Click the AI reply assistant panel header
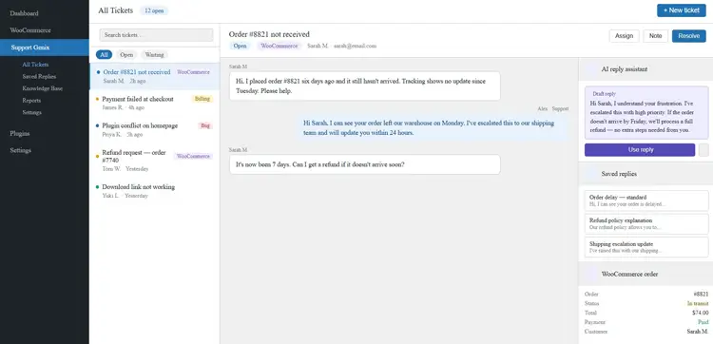This screenshot has height=344, width=713. tap(646, 69)
